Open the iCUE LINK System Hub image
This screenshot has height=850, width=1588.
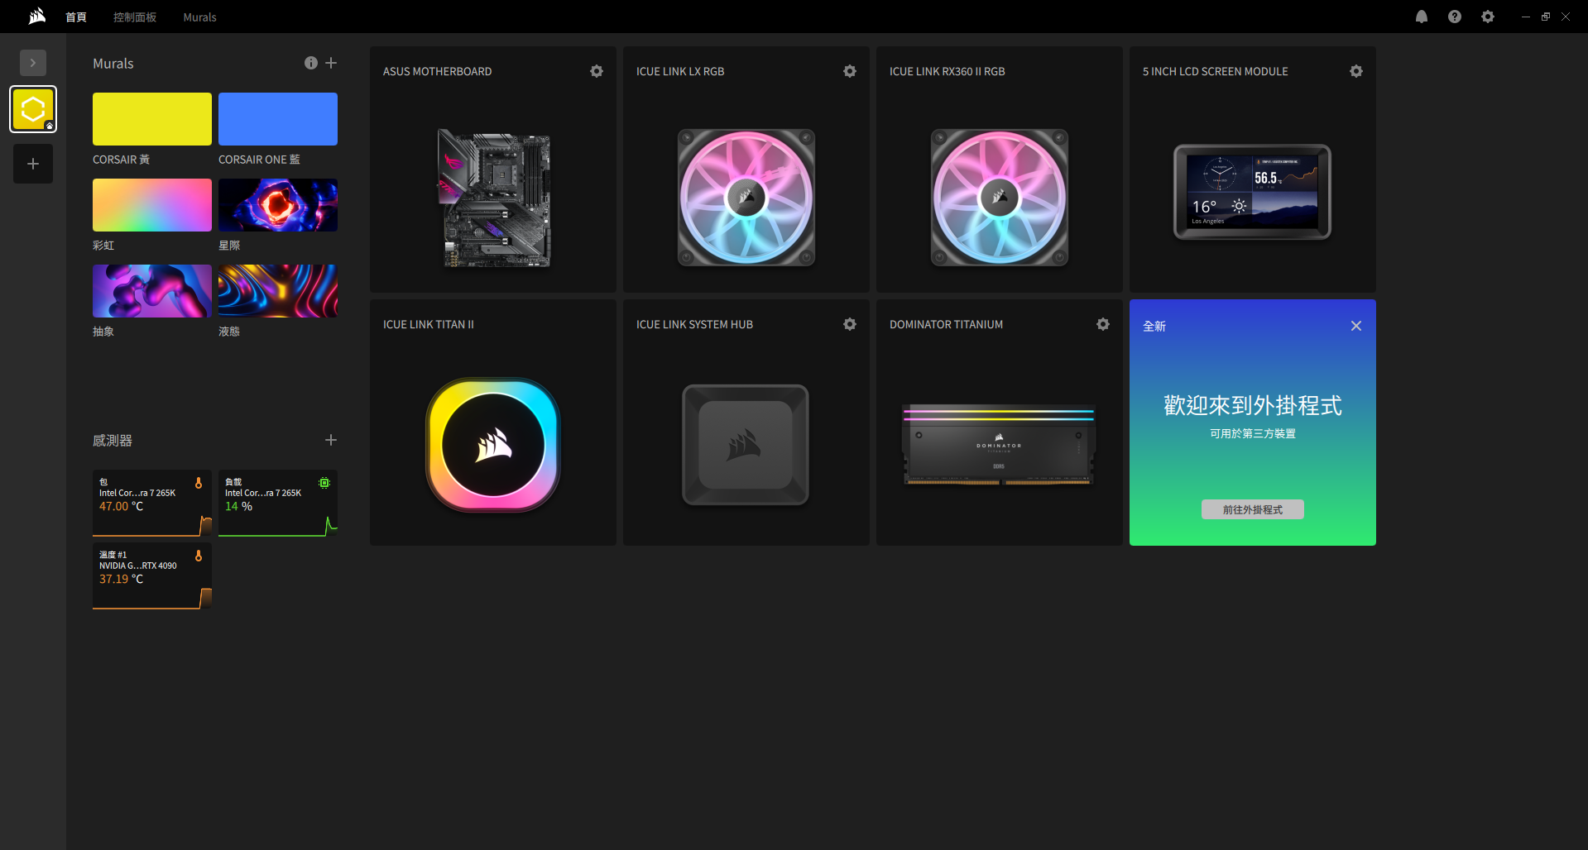746,445
